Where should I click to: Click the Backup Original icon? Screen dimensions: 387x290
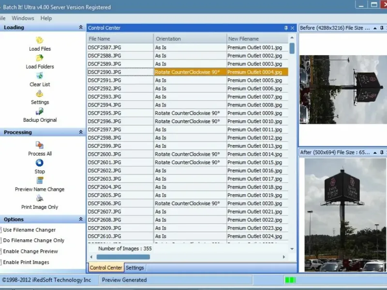point(40,112)
